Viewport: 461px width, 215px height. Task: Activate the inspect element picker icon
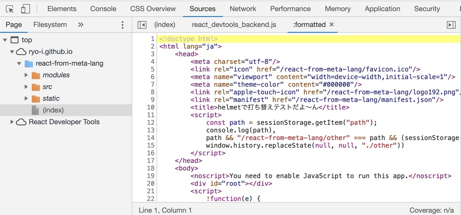point(10,9)
